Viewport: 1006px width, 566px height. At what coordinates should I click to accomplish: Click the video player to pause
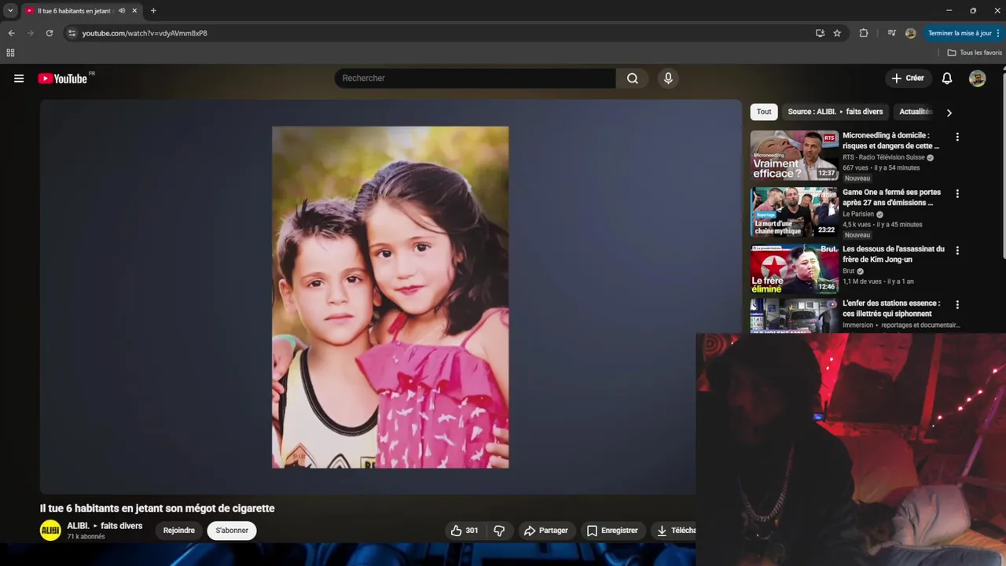(391, 297)
